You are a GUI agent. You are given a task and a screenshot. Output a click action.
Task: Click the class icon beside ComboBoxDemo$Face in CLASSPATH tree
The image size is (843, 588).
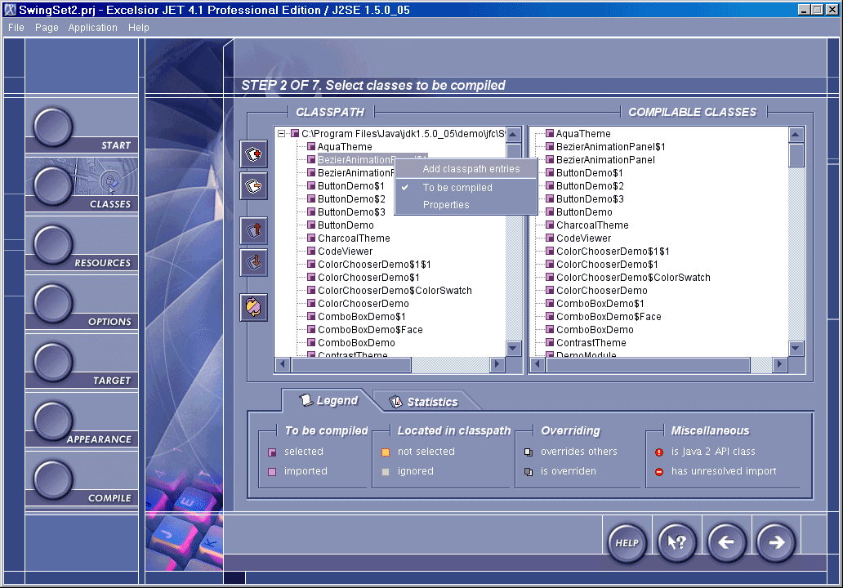(x=310, y=329)
